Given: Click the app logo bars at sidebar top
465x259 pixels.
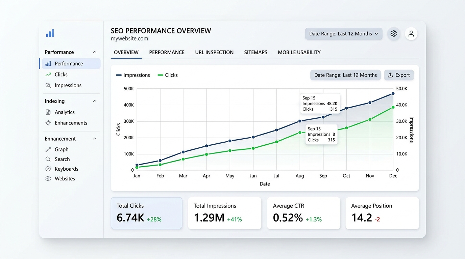Looking at the screenshot, I should click(50, 33).
